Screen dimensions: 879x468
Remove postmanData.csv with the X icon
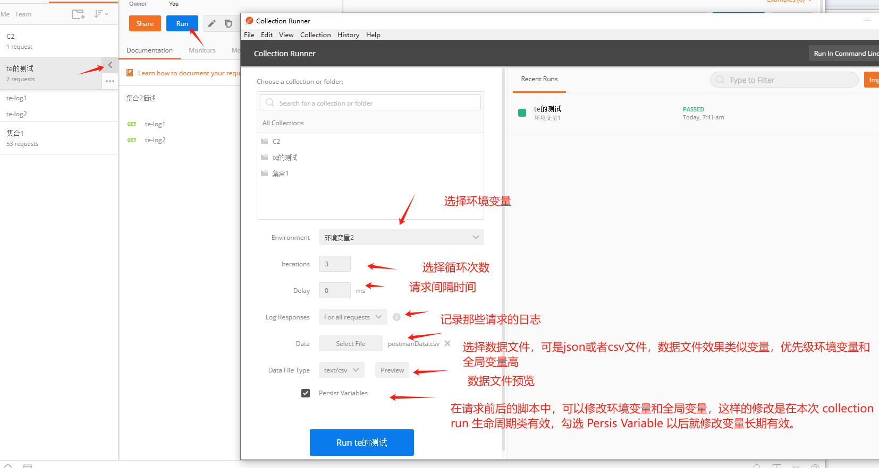click(x=447, y=343)
